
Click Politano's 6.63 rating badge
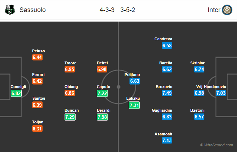point(134,81)
